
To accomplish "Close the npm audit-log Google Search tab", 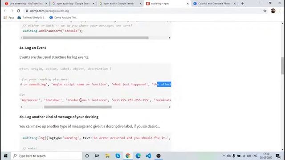I will point(94,4).
